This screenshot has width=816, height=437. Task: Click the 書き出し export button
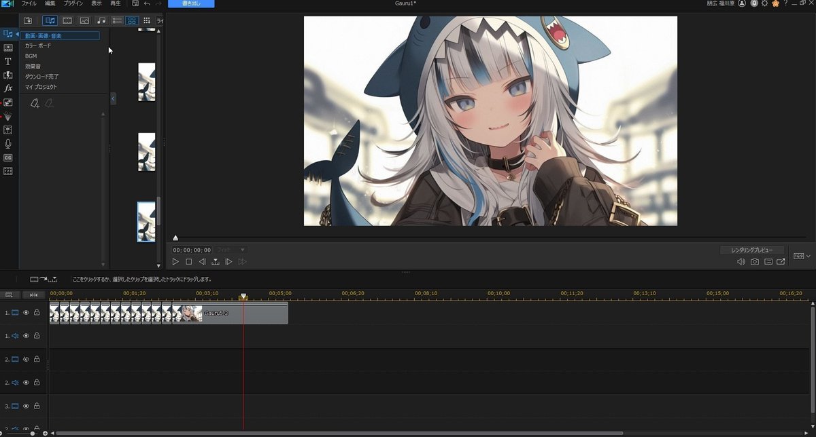pos(191,3)
